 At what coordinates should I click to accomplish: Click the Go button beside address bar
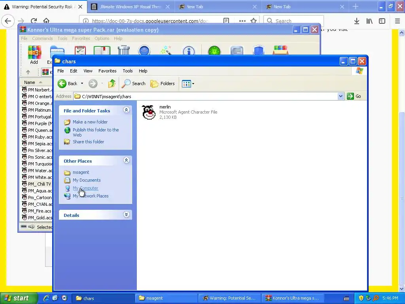click(354, 96)
